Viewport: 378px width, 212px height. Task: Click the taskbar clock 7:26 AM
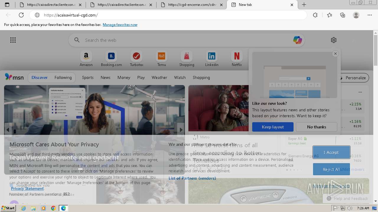pyautogui.click(x=363, y=208)
